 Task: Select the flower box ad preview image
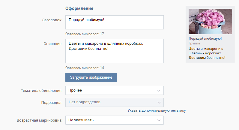(210, 21)
